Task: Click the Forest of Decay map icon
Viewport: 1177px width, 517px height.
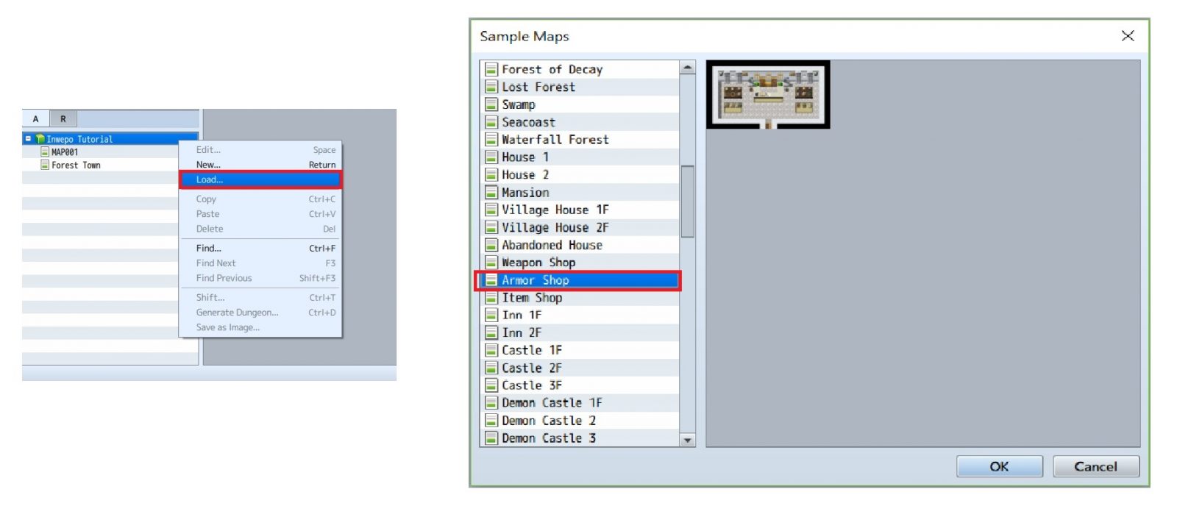Action: [491, 69]
